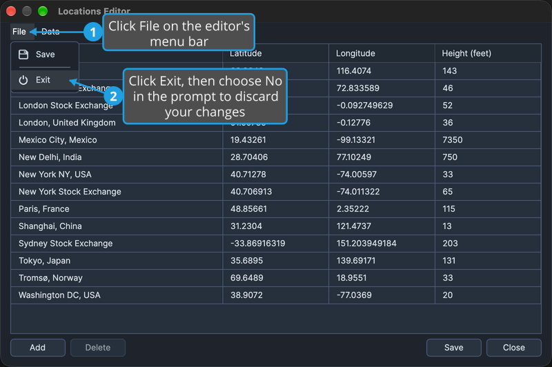This screenshot has width=552, height=367.
Task: Select the Tokyo, Japan cell
Action: 117,261
